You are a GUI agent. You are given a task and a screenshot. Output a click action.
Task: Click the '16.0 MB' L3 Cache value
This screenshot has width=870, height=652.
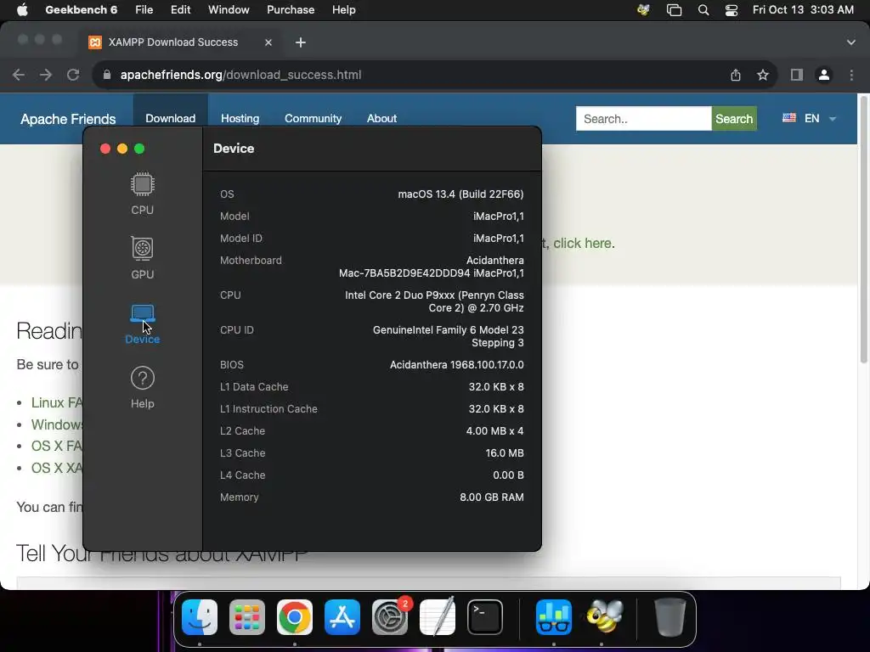click(x=505, y=453)
